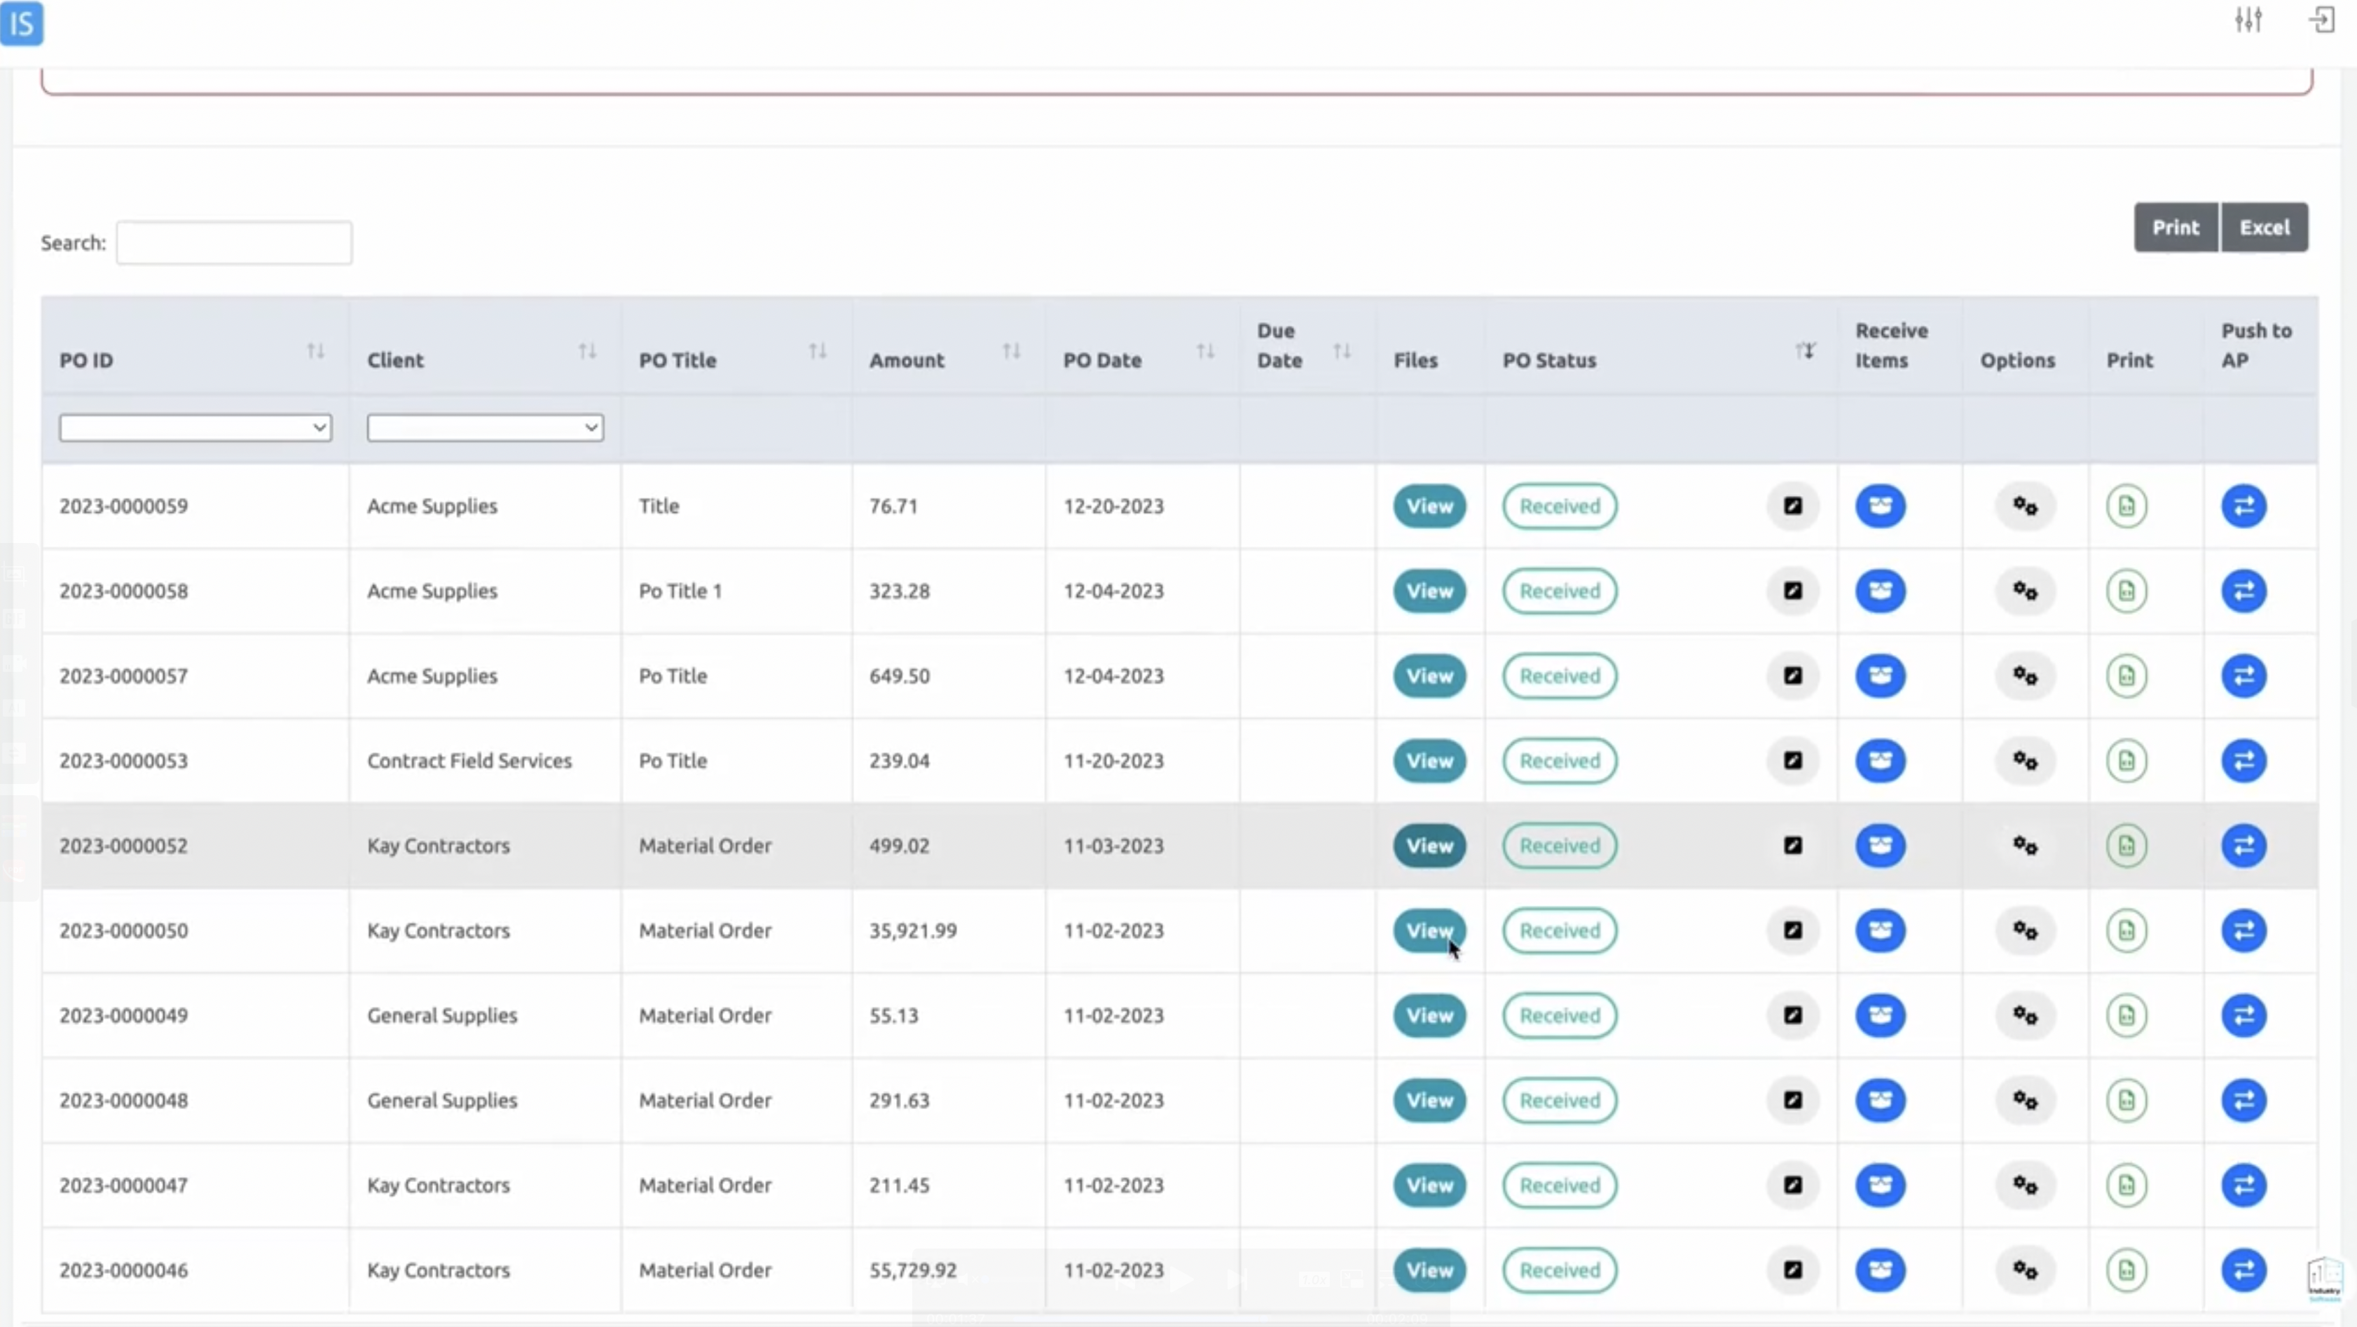This screenshot has height=1327, width=2357.
Task: Click Push to AP icon for PO 2023-0000058
Action: tap(2243, 591)
